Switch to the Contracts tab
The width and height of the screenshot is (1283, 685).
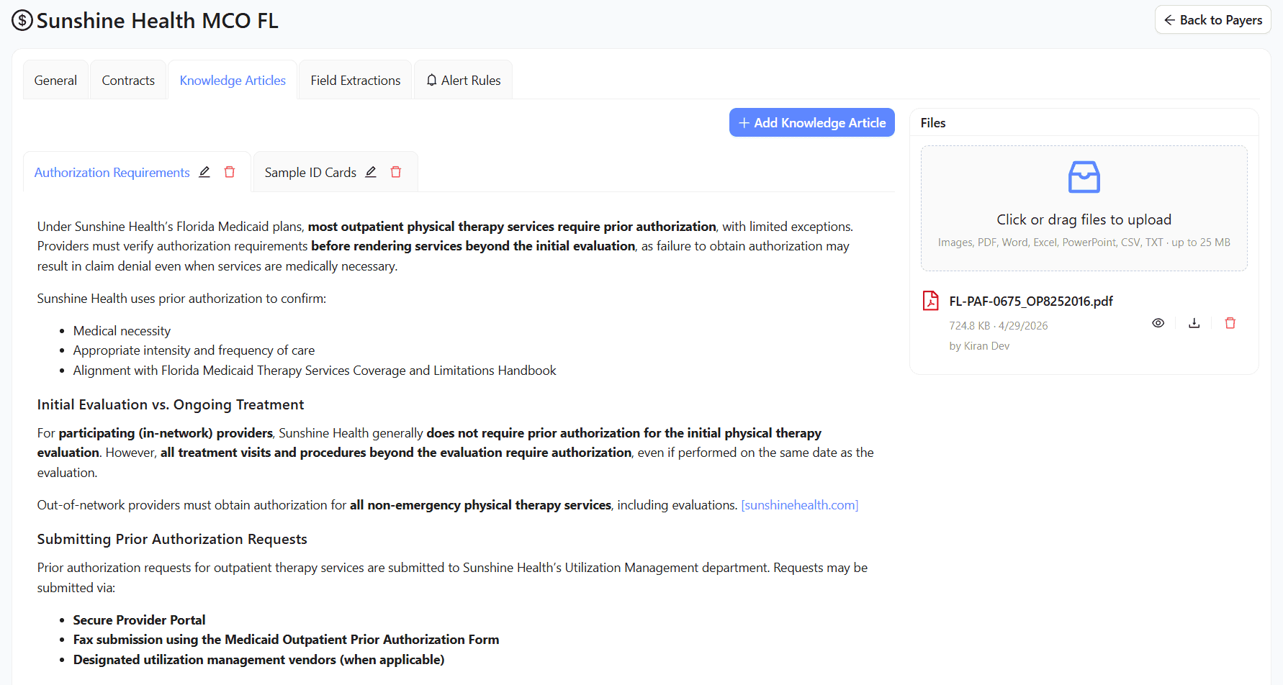(x=128, y=81)
